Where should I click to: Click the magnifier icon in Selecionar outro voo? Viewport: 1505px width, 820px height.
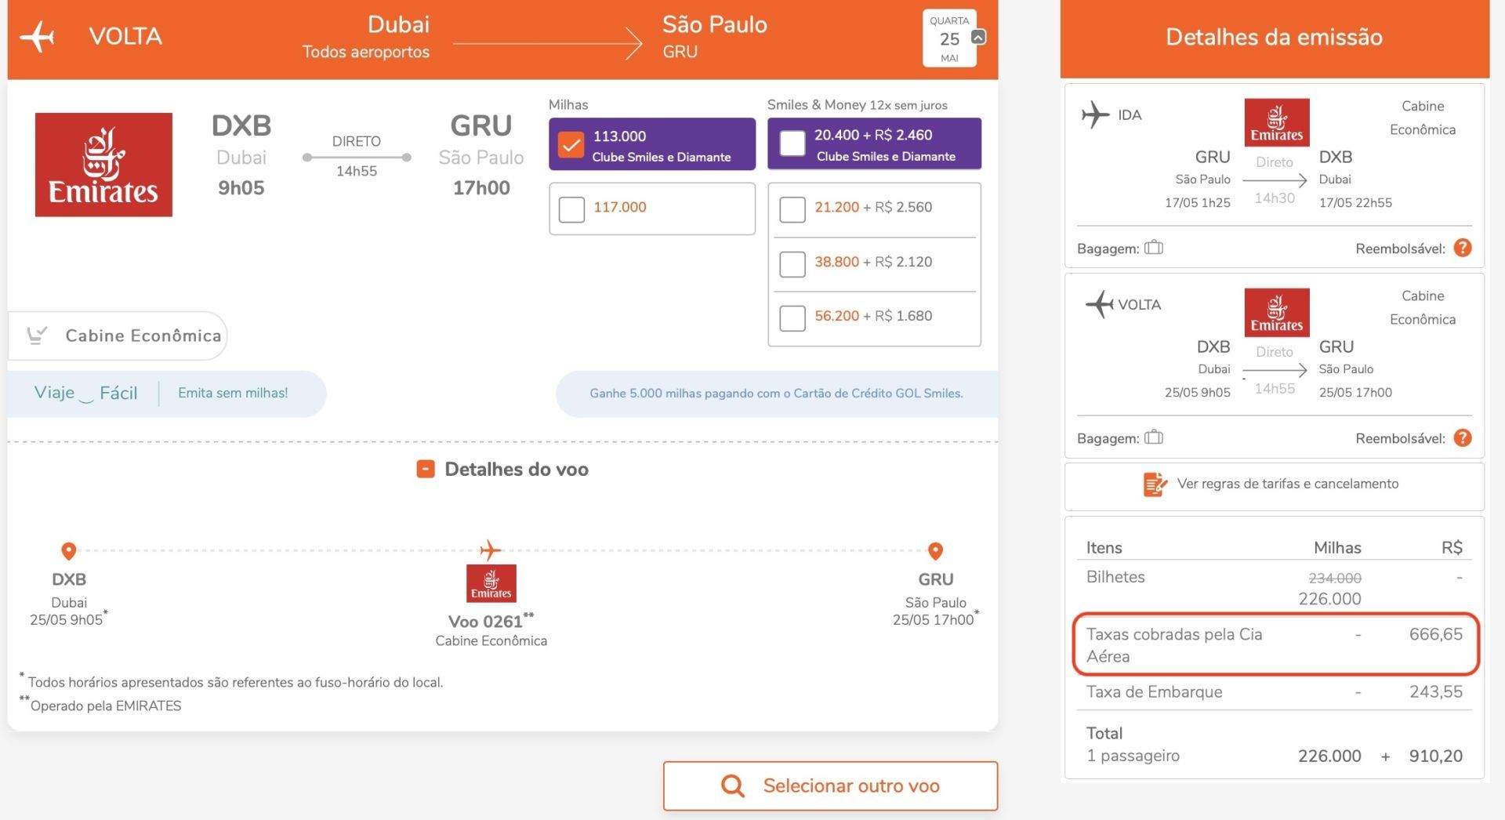pos(733,786)
